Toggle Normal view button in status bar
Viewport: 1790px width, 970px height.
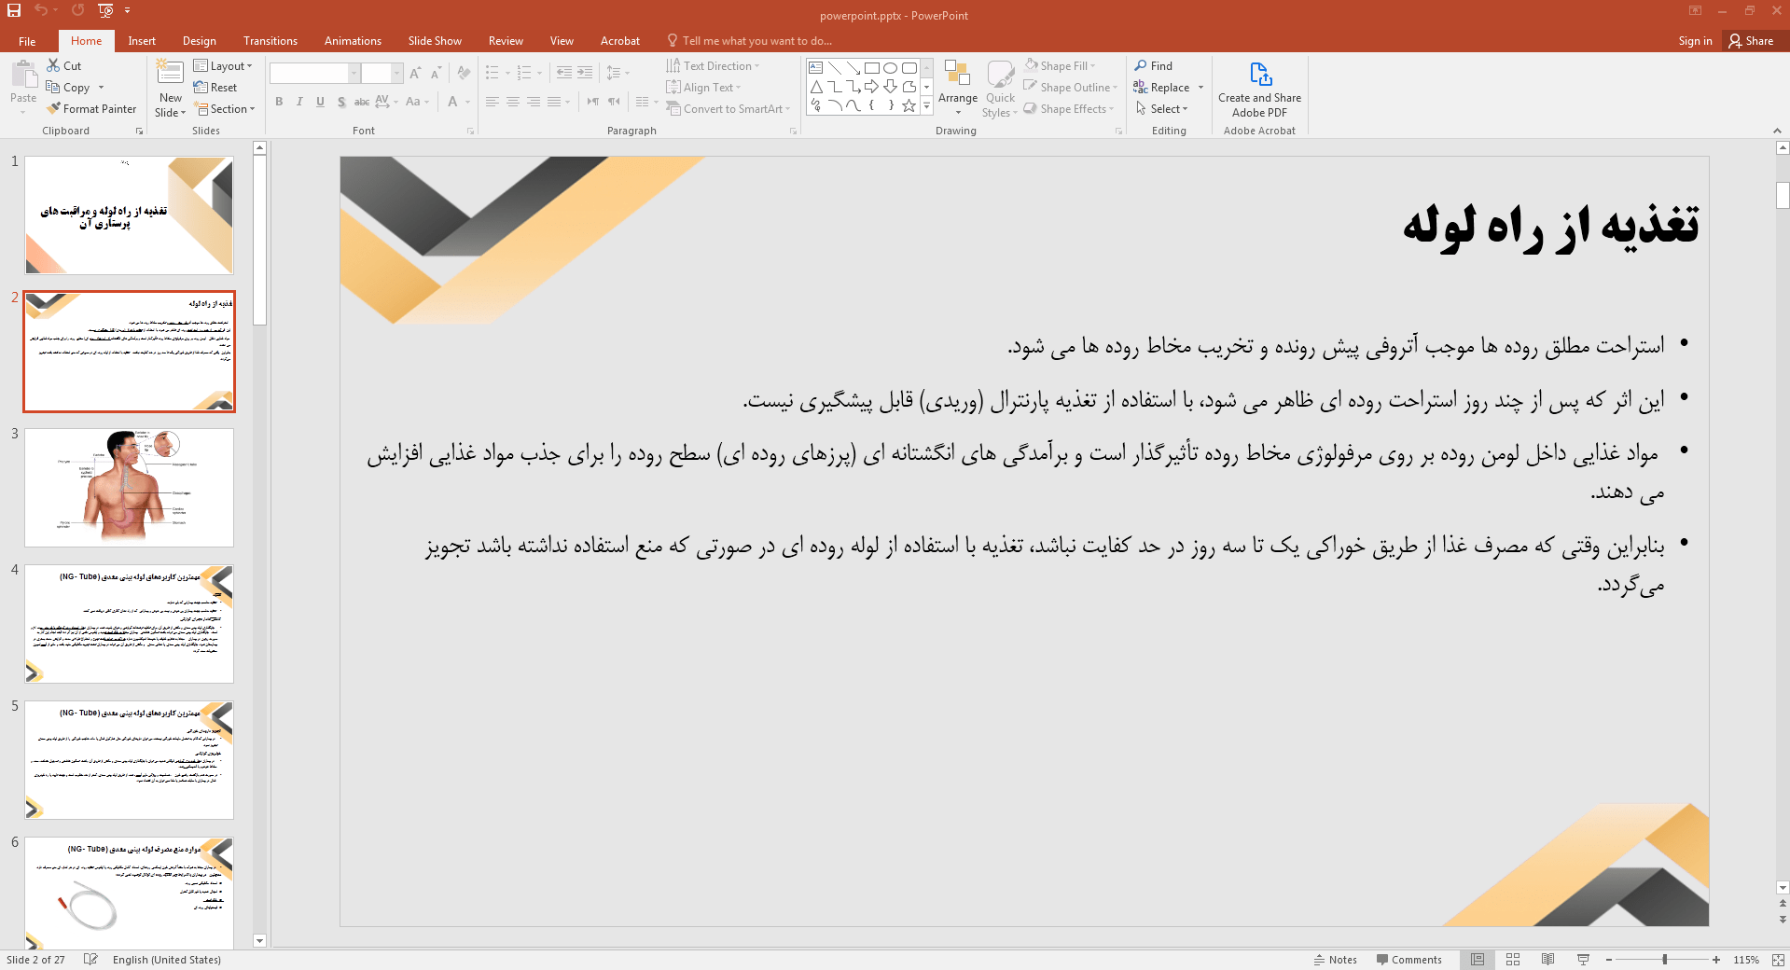pos(1478,960)
